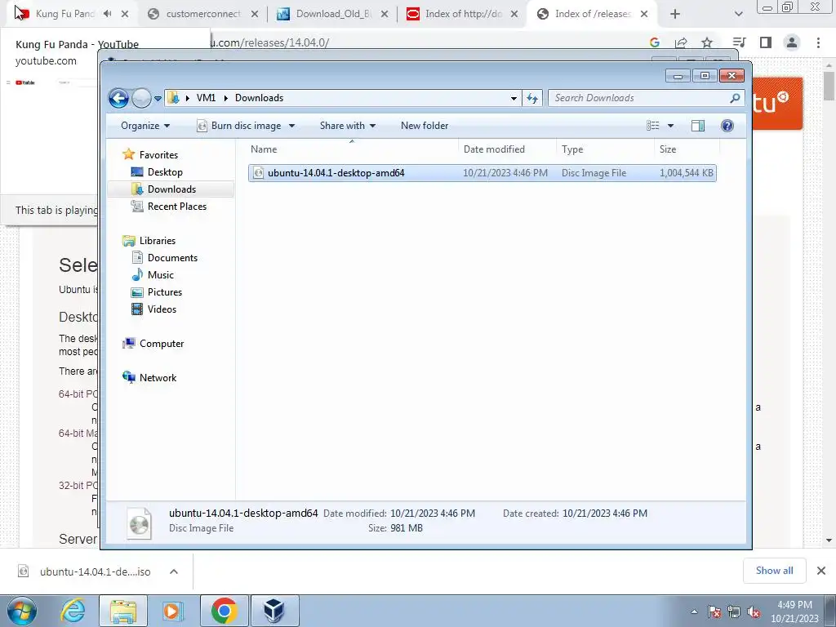Create a New folder
The height and width of the screenshot is (627, 836).
[425, 126]
